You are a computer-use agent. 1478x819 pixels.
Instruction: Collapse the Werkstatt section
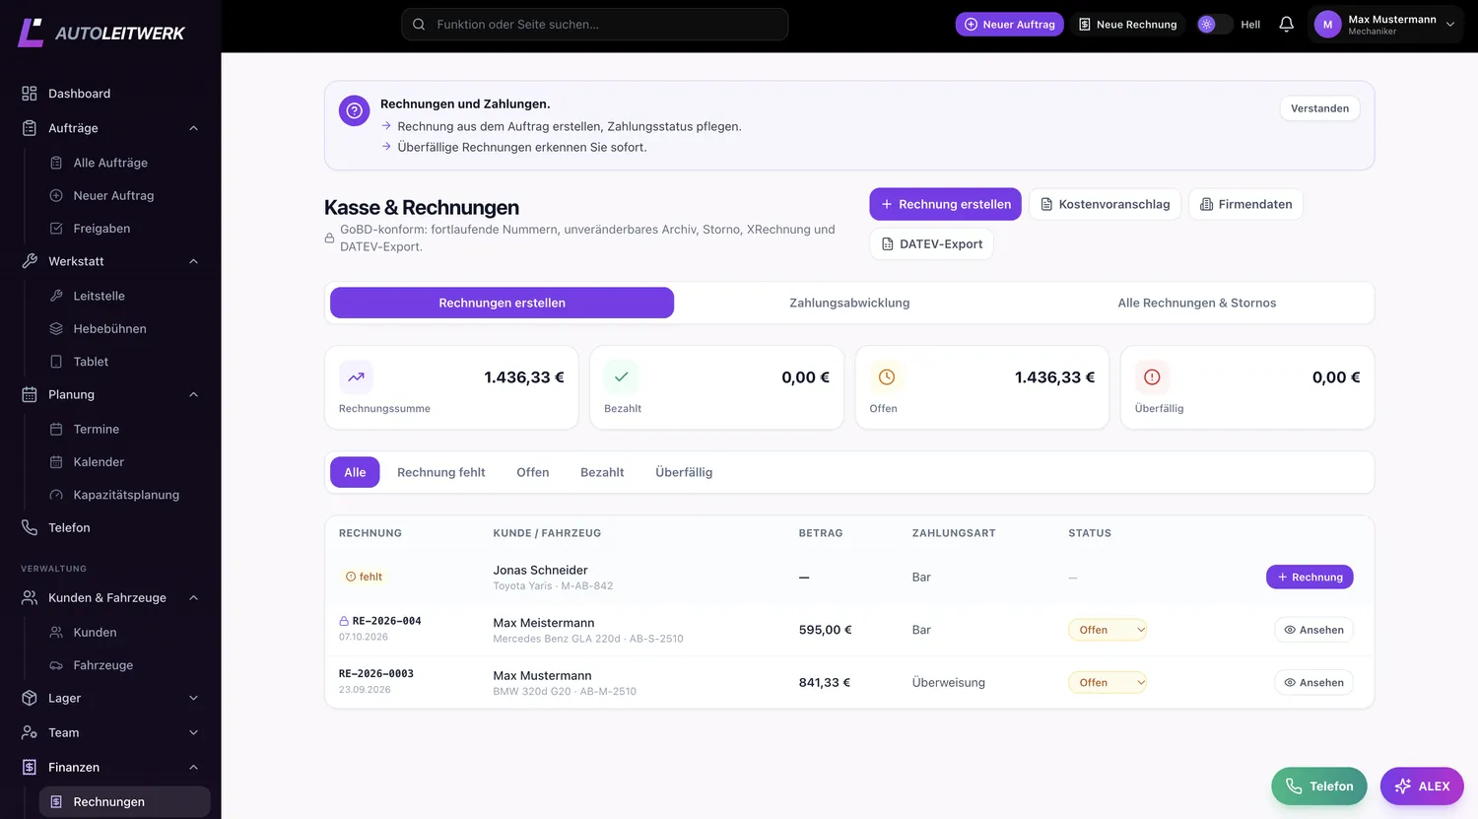193,261
